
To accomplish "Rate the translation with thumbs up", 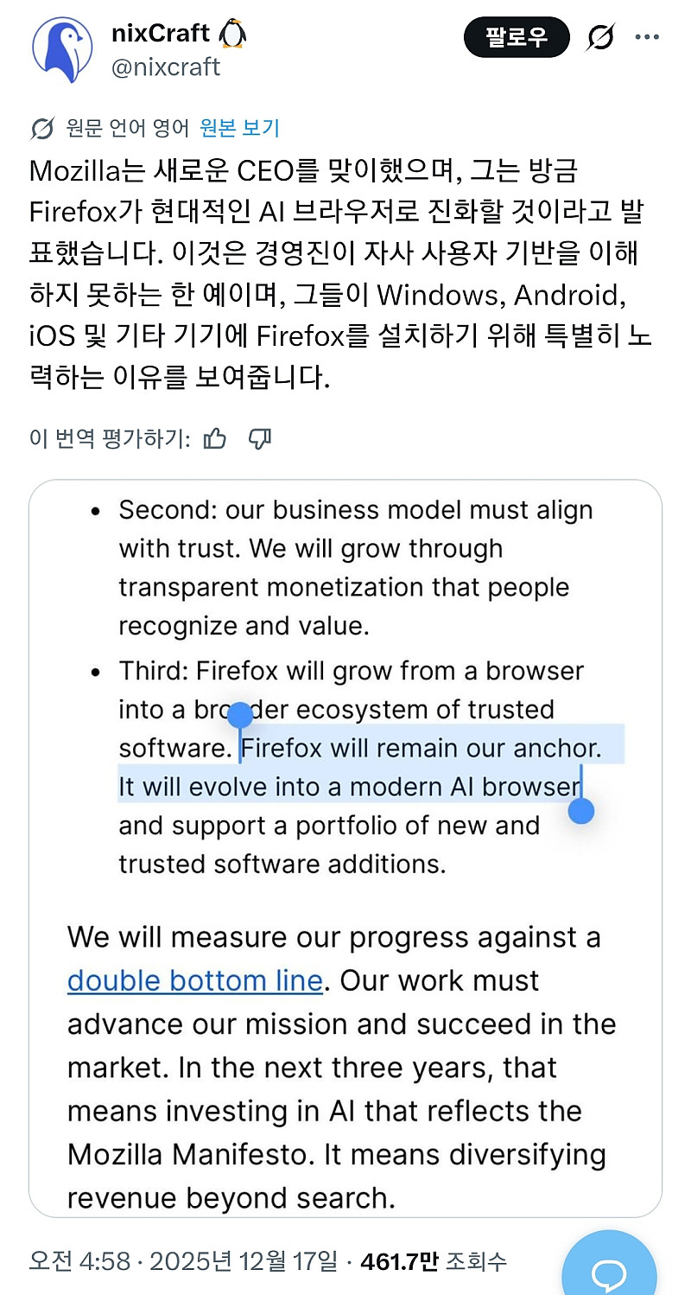I will 214,438.
